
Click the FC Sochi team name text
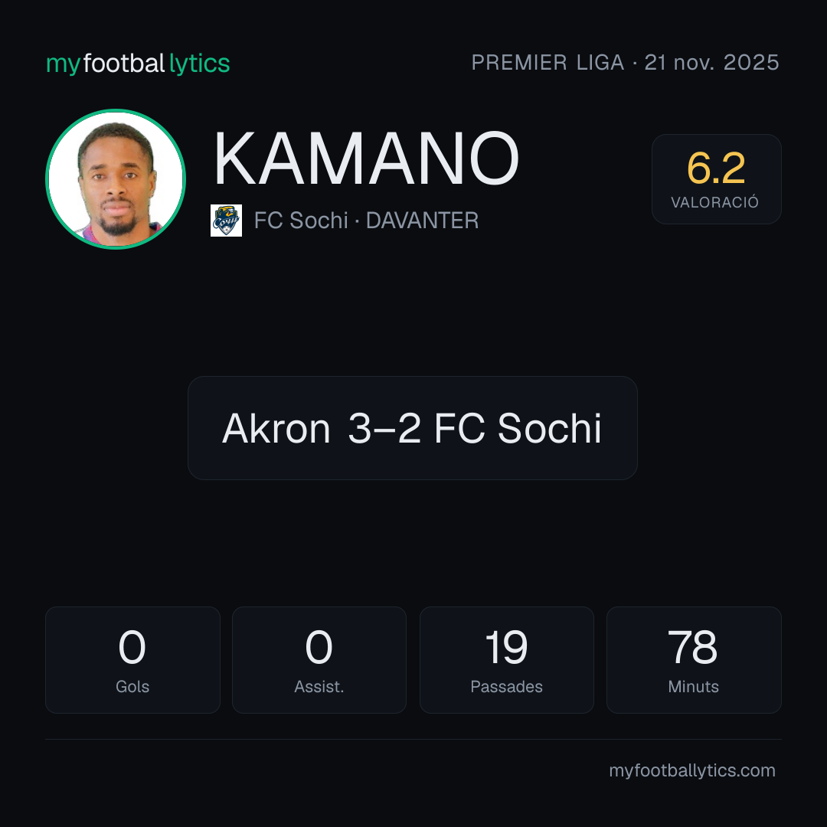301,221
